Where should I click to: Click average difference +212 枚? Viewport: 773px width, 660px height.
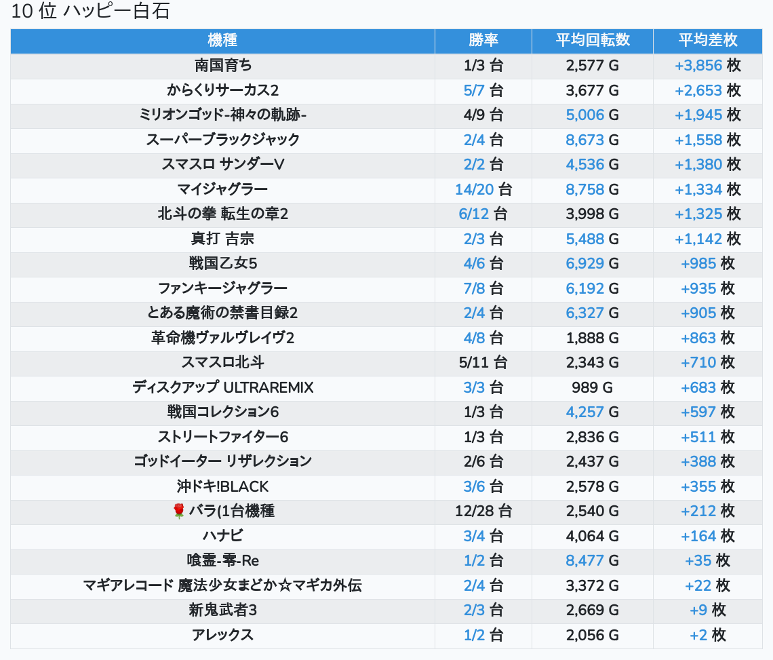(x=707, y=511)
